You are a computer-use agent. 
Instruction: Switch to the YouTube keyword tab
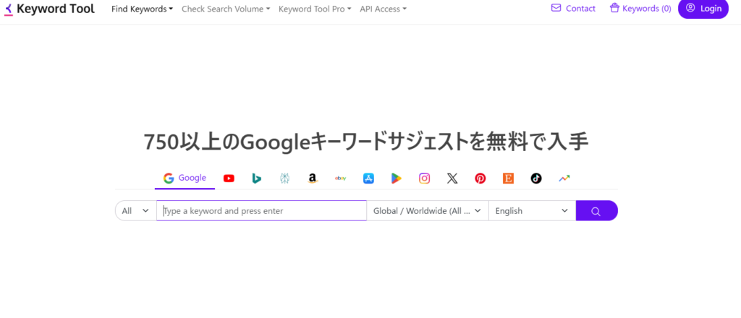point(229,179)
